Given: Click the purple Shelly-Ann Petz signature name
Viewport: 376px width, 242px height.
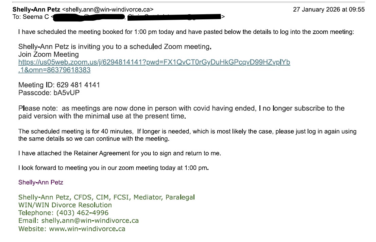Looking at the screenshot, I should coord(41,182).
